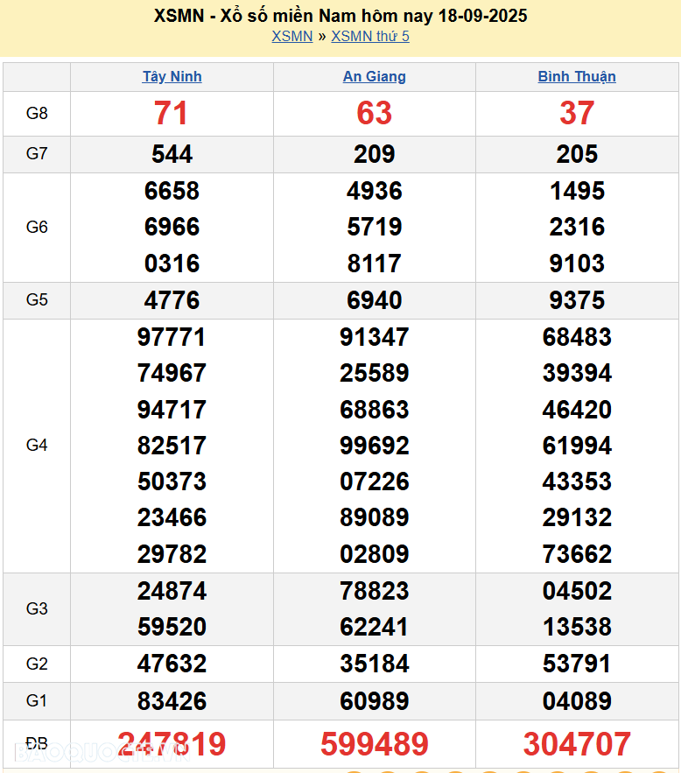
Task: Click An Giang G7 number 209
Action: point(374,154)
